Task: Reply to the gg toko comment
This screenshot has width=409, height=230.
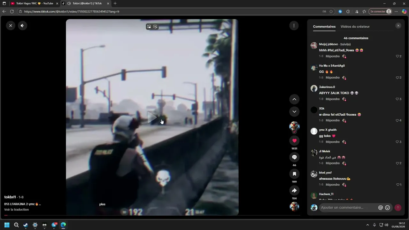Action: tap(333, 142)
